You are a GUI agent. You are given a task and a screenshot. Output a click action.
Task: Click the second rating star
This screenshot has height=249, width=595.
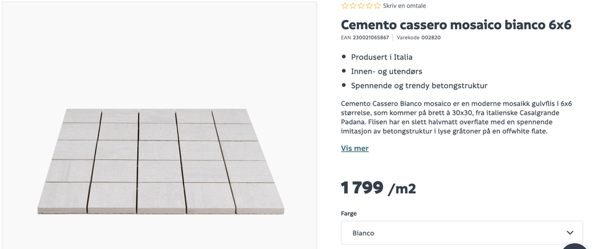coord(353,6)
